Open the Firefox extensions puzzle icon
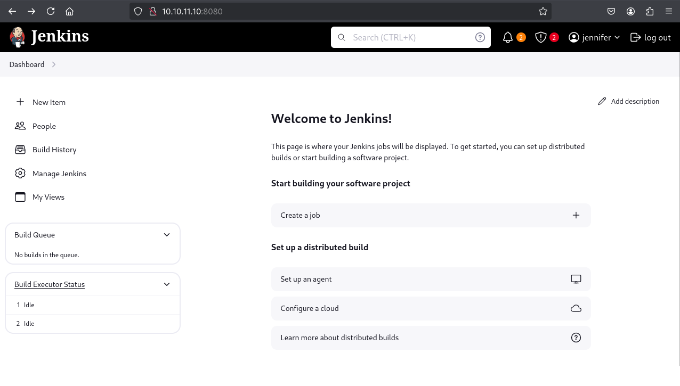 [x=649, y=11]
